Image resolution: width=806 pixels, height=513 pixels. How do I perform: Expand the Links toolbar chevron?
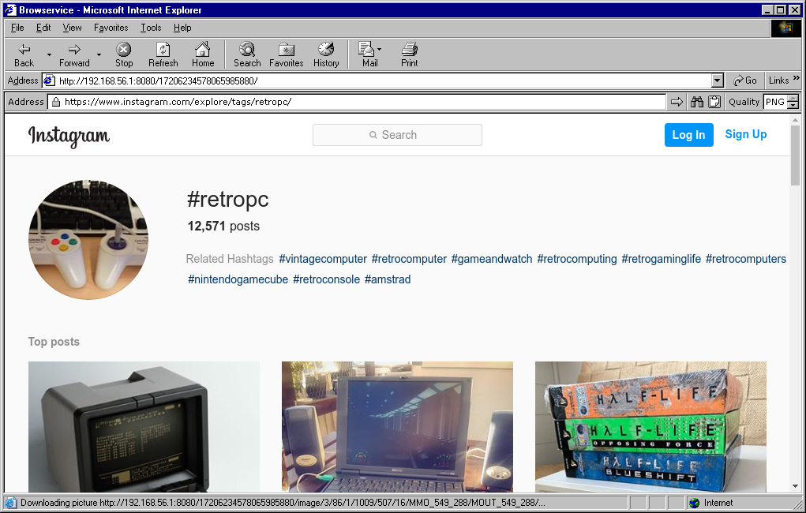pyautogui.click(x=797, y=78)
